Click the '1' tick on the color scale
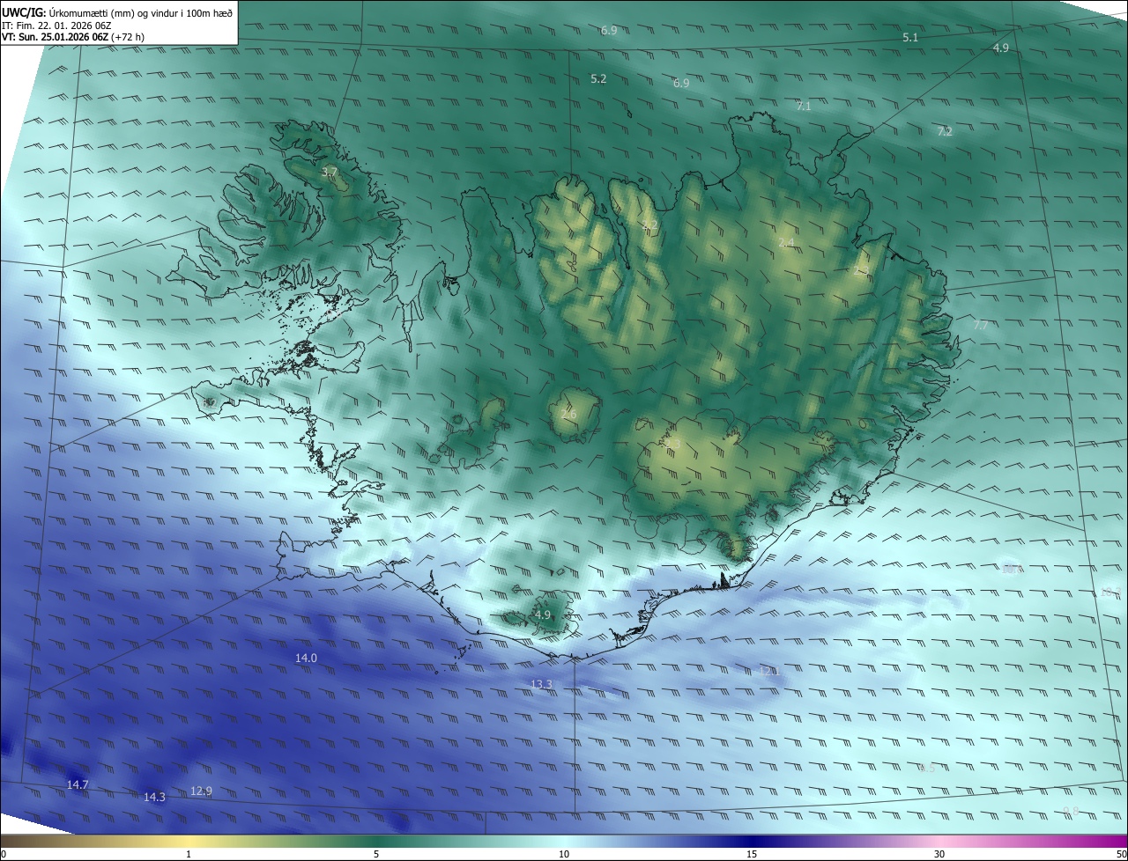This screenshot has height=861, width=1128. pyautogui.click(x=189, y=854)
